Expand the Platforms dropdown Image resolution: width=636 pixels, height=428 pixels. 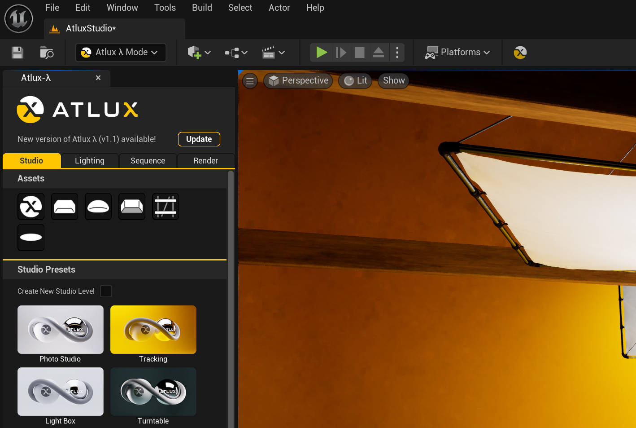point(457,53)
